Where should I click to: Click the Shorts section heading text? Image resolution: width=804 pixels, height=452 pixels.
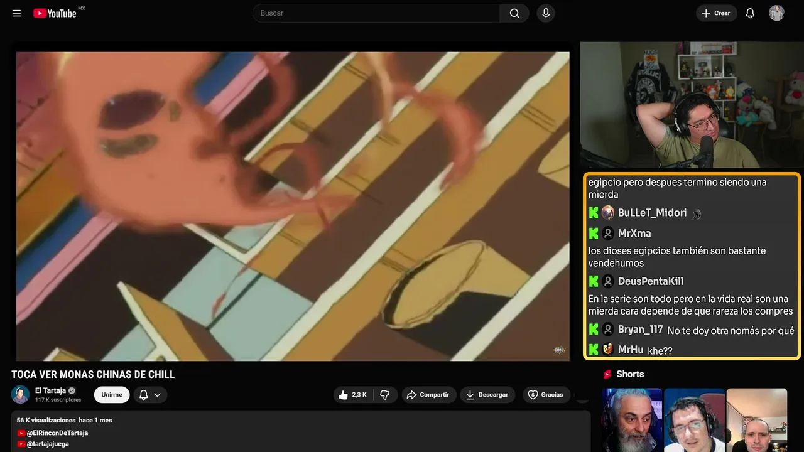[x=630, y=374]
